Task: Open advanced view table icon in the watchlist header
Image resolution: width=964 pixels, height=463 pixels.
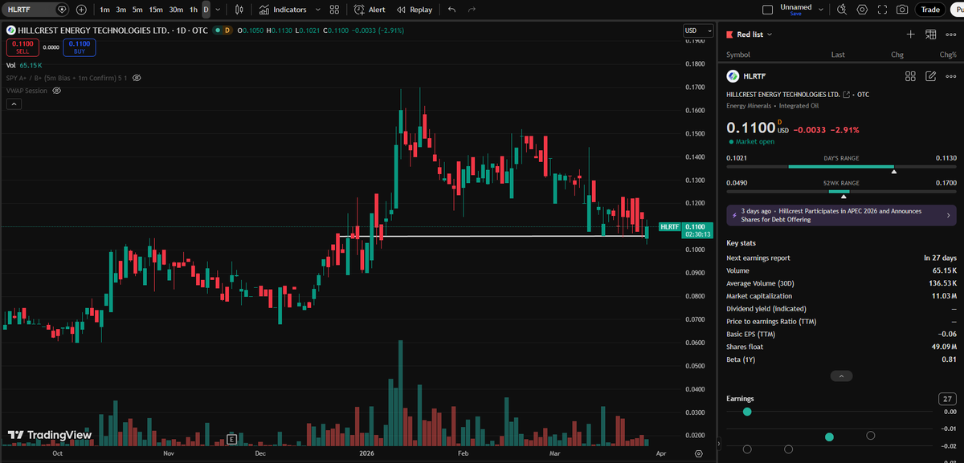Action: (931, 35)
